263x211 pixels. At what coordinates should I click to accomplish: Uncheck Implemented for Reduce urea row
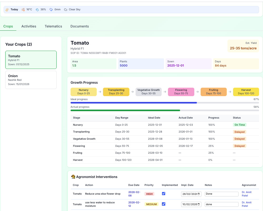[163, 194]
